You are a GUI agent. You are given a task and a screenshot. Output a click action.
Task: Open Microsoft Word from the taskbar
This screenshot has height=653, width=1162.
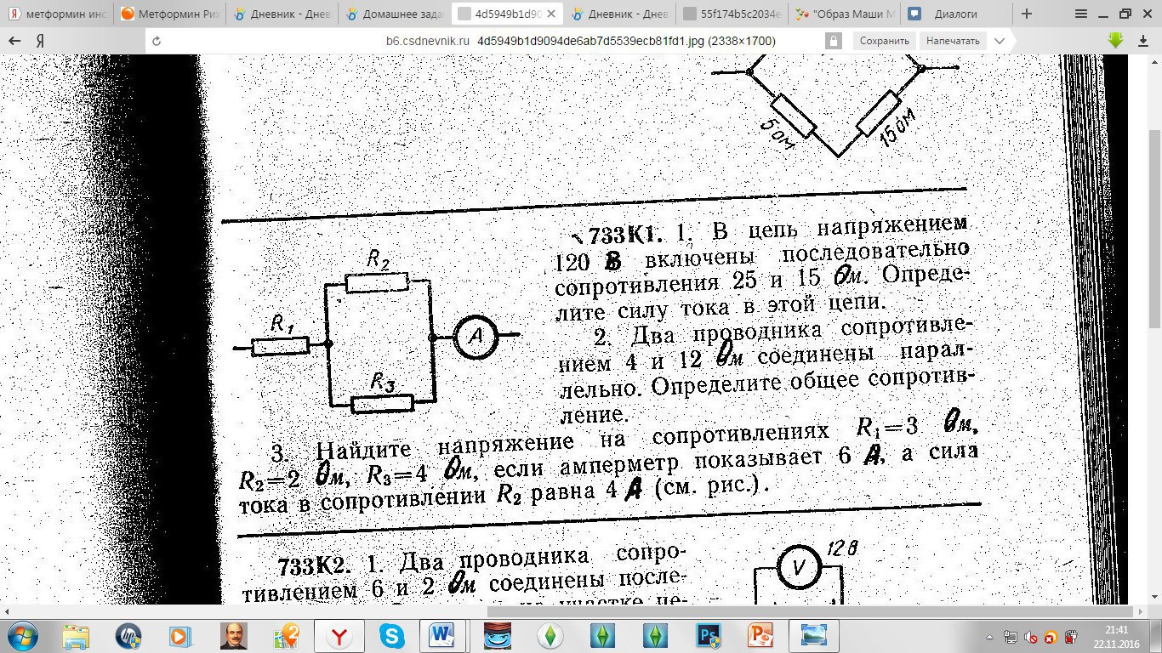[x=442, y=635]
